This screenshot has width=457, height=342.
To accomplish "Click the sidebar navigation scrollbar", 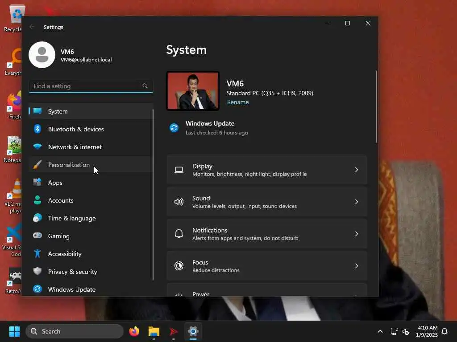I will [153, 195].
